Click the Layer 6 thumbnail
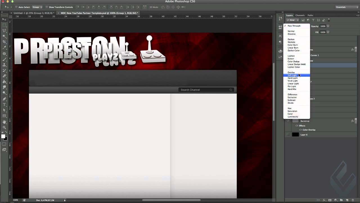 [x=295, y=134]
